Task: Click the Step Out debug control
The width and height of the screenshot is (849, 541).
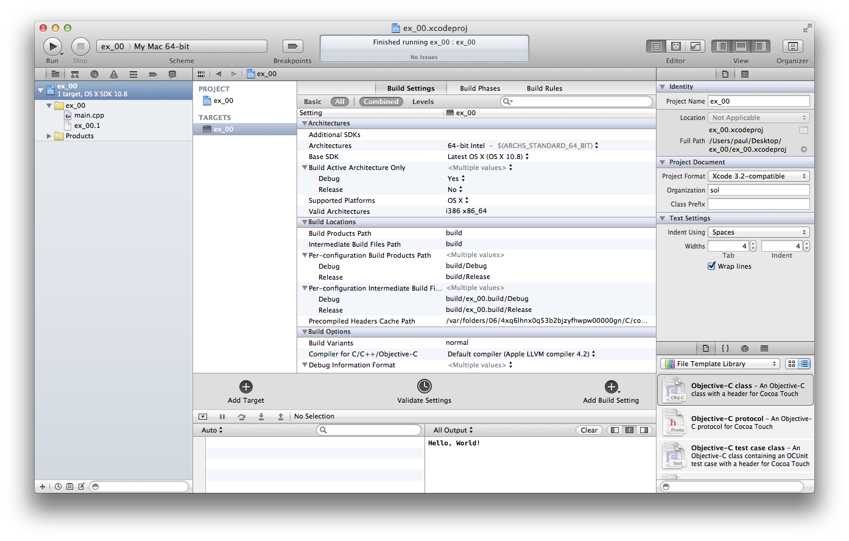Action: (x=281, y=417)
